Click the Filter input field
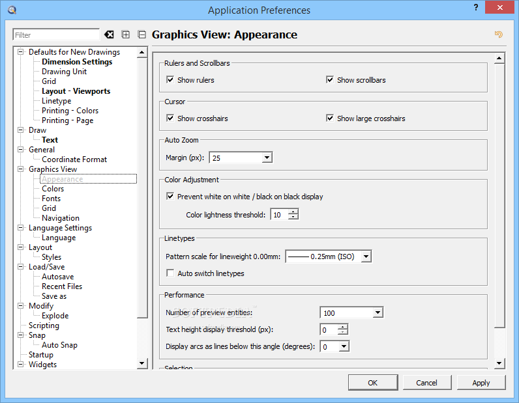This screenshot has width=519, height=403. point(56,35)
